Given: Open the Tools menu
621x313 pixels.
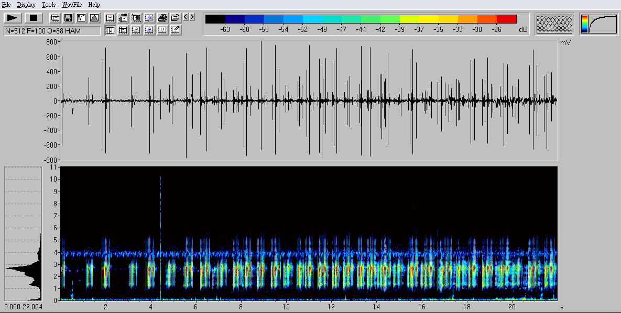Looking at the screenshot, I should (49, 5).
